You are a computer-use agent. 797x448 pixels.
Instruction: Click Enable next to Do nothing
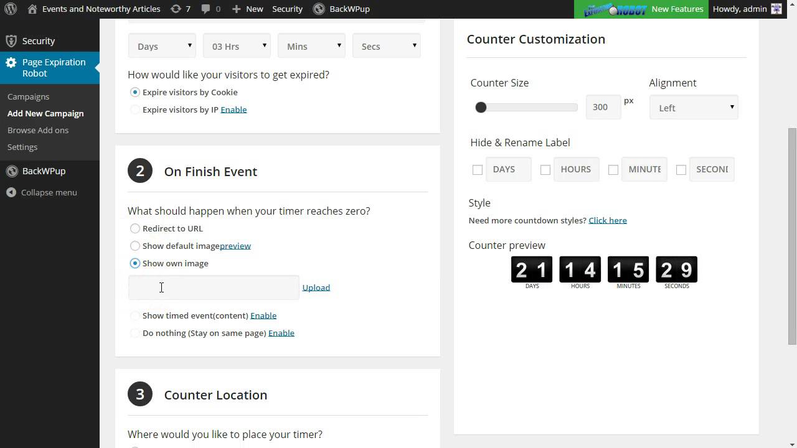281,333
